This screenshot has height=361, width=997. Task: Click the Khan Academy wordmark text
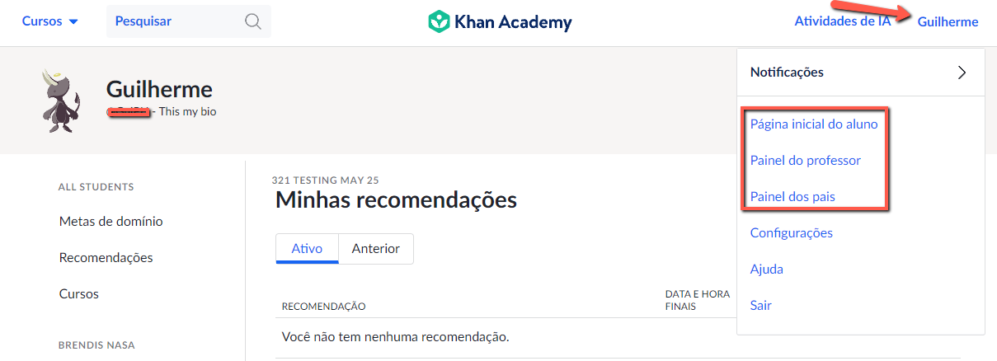click(x=513, y=22)
